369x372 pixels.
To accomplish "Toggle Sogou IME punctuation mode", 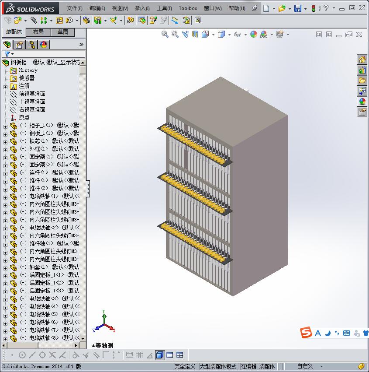I will [337, 333].
